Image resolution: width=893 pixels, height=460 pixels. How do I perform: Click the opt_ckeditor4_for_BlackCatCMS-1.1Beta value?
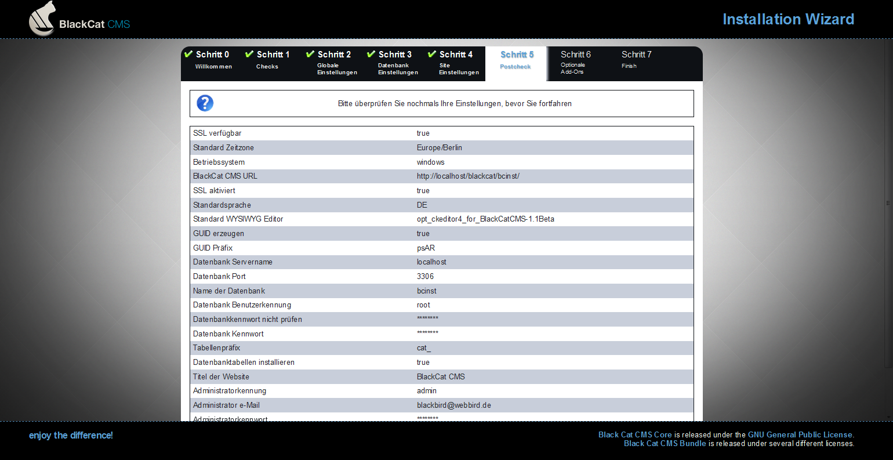(x=485, y=219)
